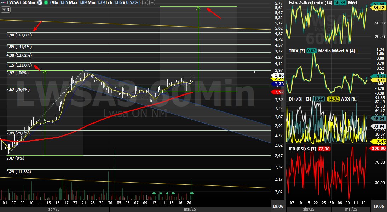387x212 pixels.
Task: Select the 3,97 (100%) Fibonacci level label
Action: pyautogui.click(x=18, y=73)
